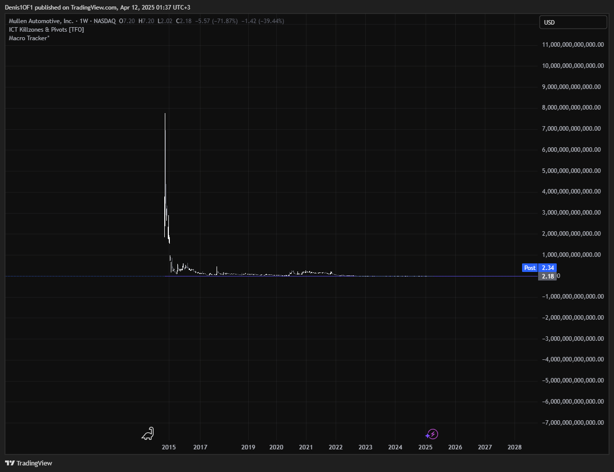This screenshot has height=472, width=614.
Task: Select the Mullen Automotive, Inc. symbol title
Action: pyautogui.click(x=42, y=21)
